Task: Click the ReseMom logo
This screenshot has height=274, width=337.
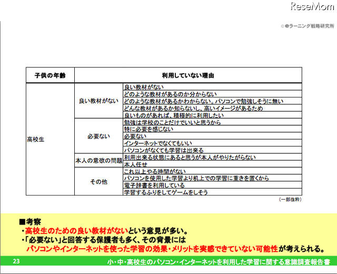Action: 312,6
